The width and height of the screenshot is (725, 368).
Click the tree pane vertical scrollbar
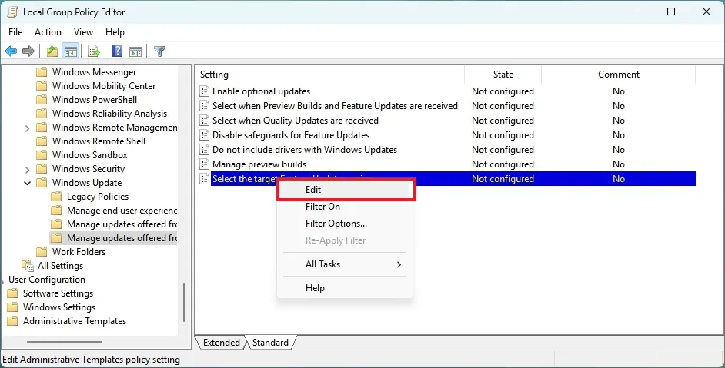(x=184, y=302)
